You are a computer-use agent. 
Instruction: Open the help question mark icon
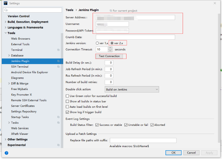(6, 153)
